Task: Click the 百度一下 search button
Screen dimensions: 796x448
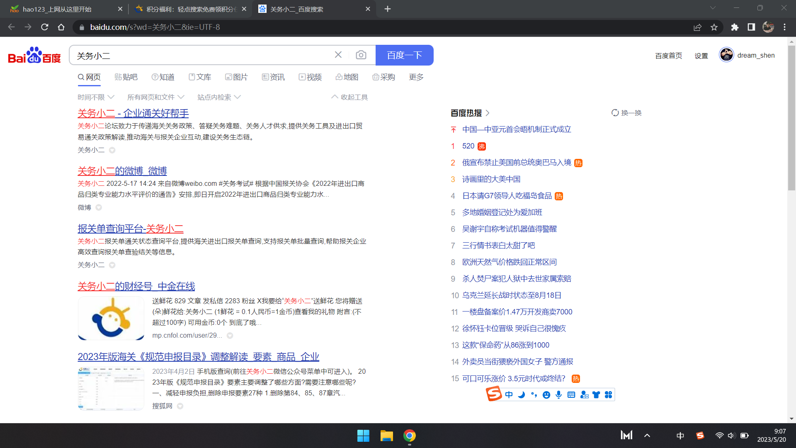Action: pos(405,55)
